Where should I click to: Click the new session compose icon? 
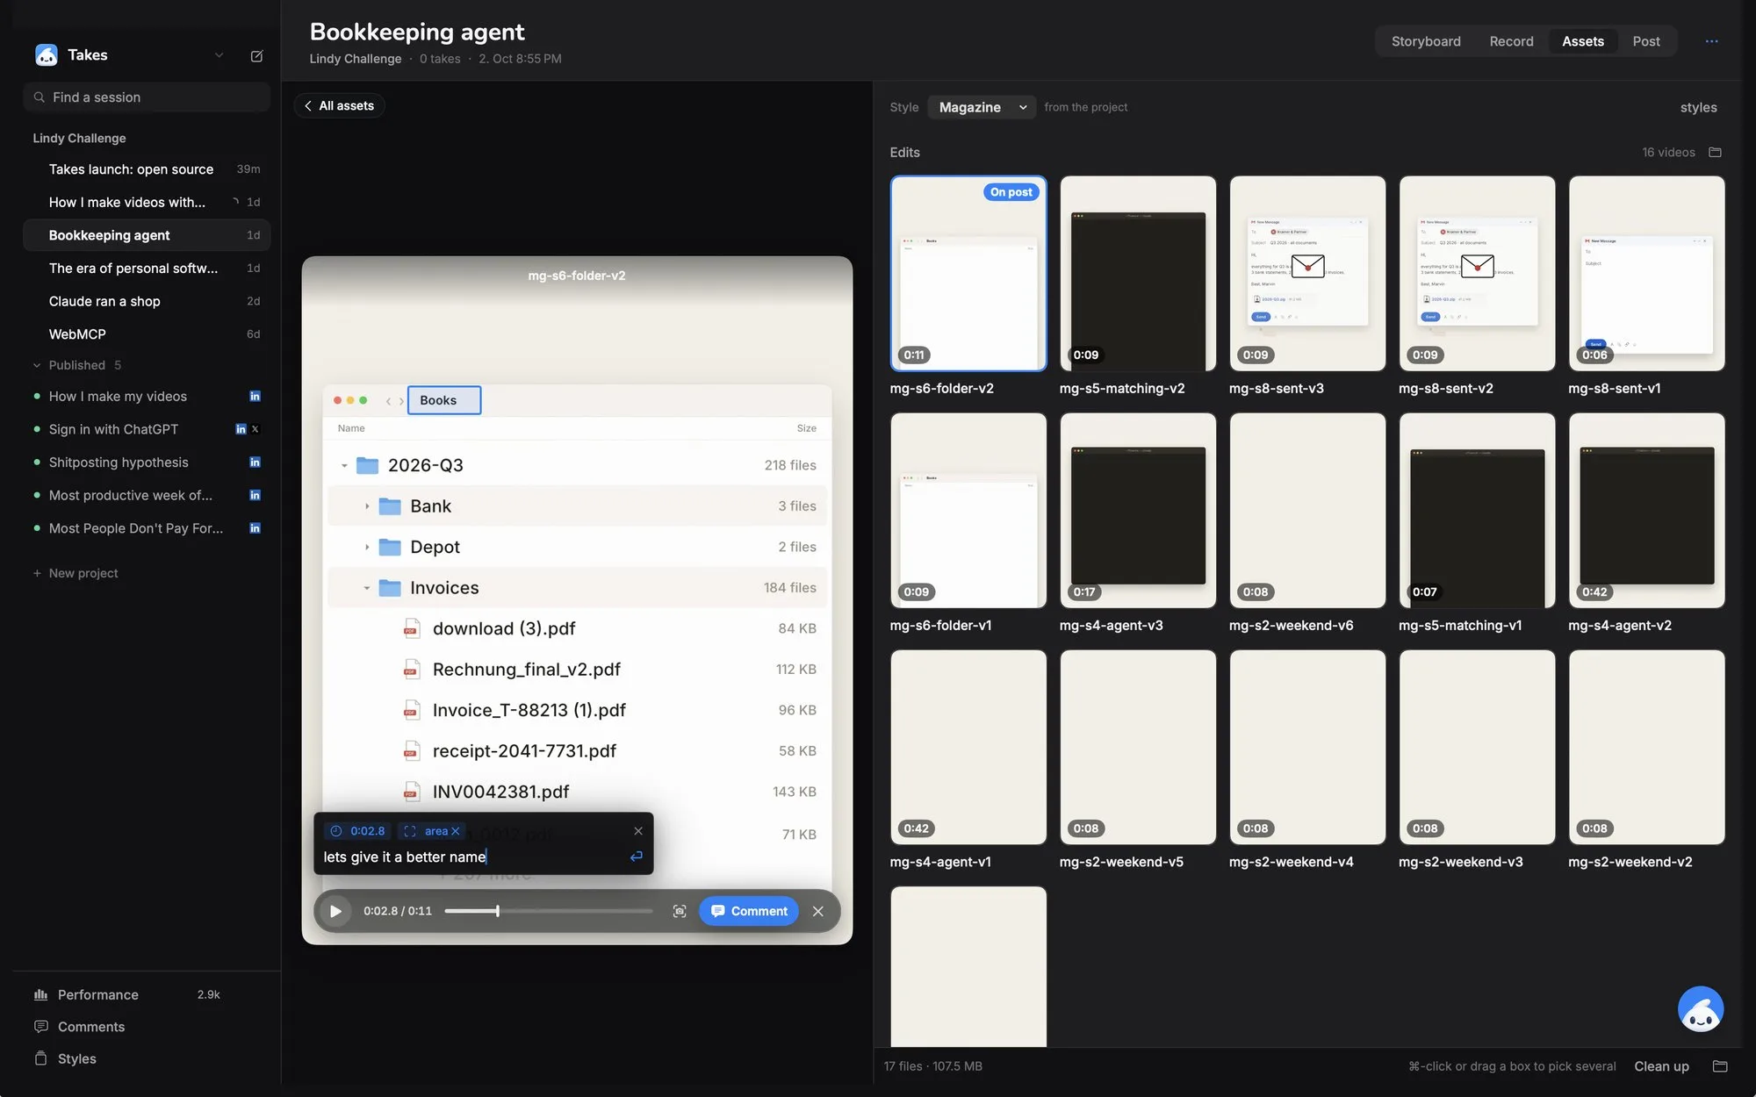coord(256,55)
